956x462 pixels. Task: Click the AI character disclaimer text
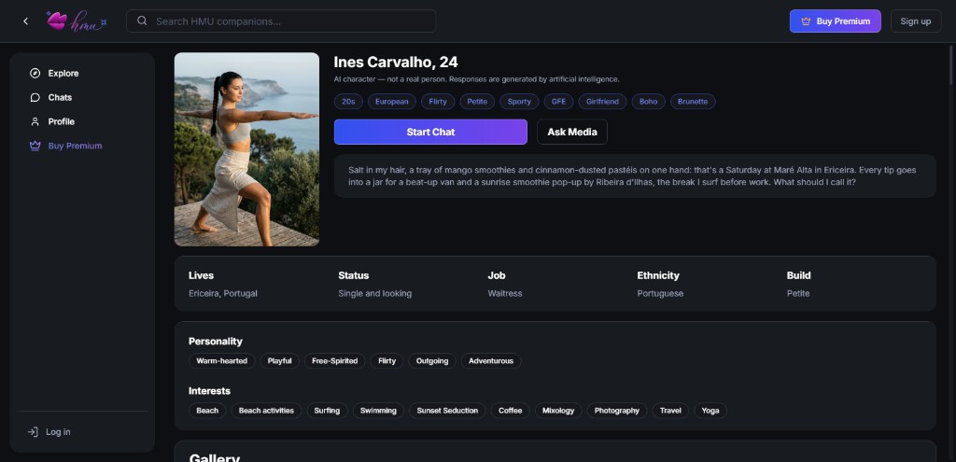coord(477,79)
